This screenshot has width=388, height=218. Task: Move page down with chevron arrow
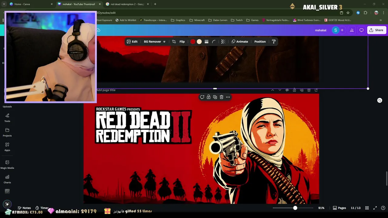tap(280, 90)
